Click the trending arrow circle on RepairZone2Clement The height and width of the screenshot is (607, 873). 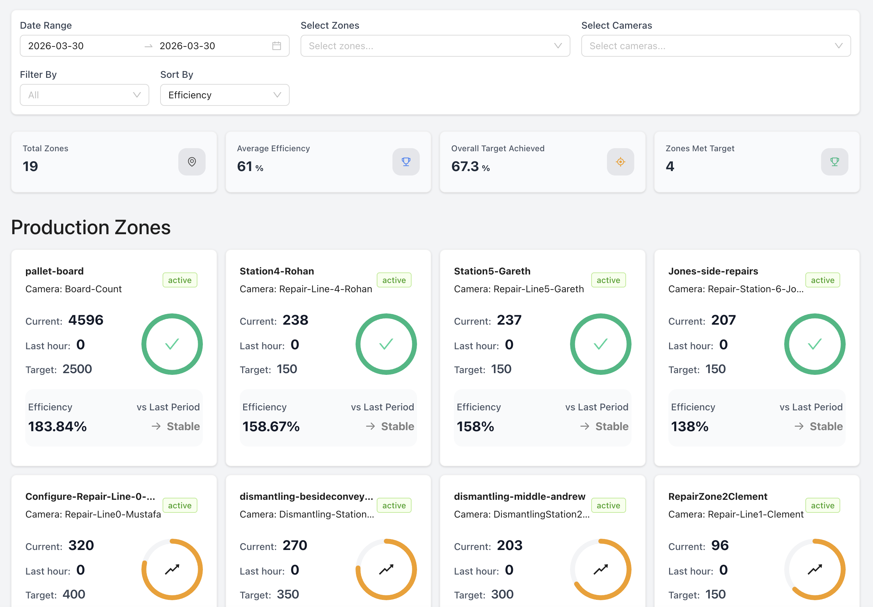815,569
